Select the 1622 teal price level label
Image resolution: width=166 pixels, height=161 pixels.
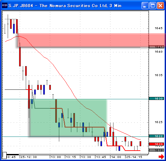tap(156, 136)
